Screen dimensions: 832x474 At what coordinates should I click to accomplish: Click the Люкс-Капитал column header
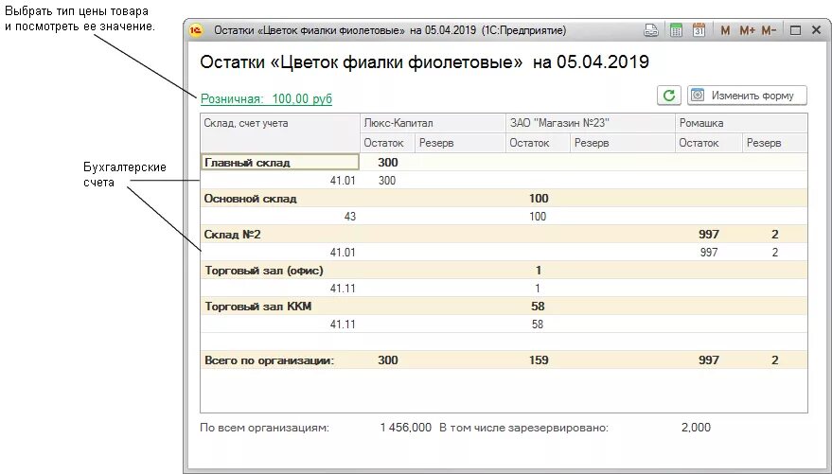tap(433, 123)
